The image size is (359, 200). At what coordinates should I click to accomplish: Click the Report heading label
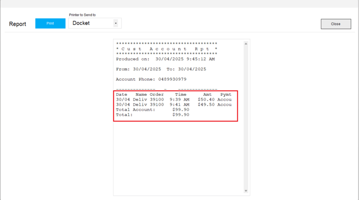(18, 24)
